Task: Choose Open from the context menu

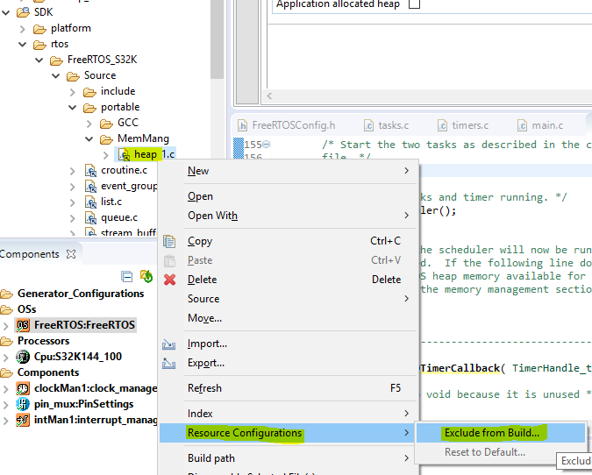Action: (x=289, y=196)
